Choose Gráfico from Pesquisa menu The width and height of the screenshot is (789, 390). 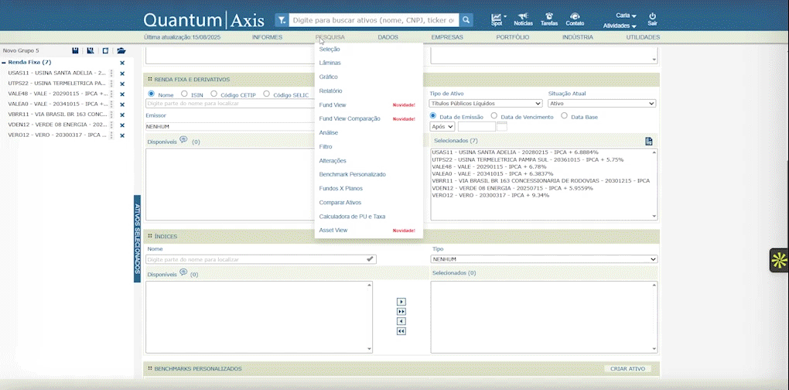(328, 77)
